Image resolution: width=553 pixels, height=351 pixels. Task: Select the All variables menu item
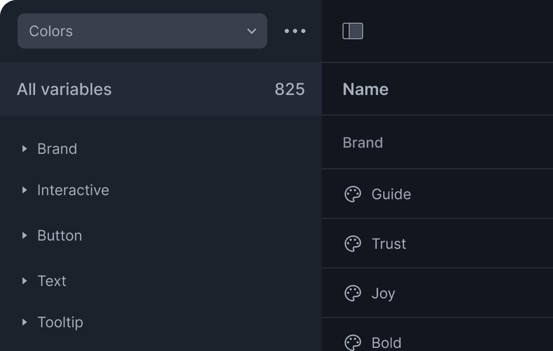[x=64, y=89]
